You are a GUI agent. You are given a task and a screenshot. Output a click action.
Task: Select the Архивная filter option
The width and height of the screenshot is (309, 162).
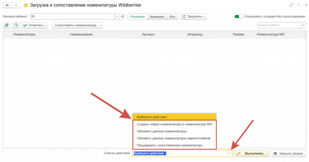pos(157,17)
